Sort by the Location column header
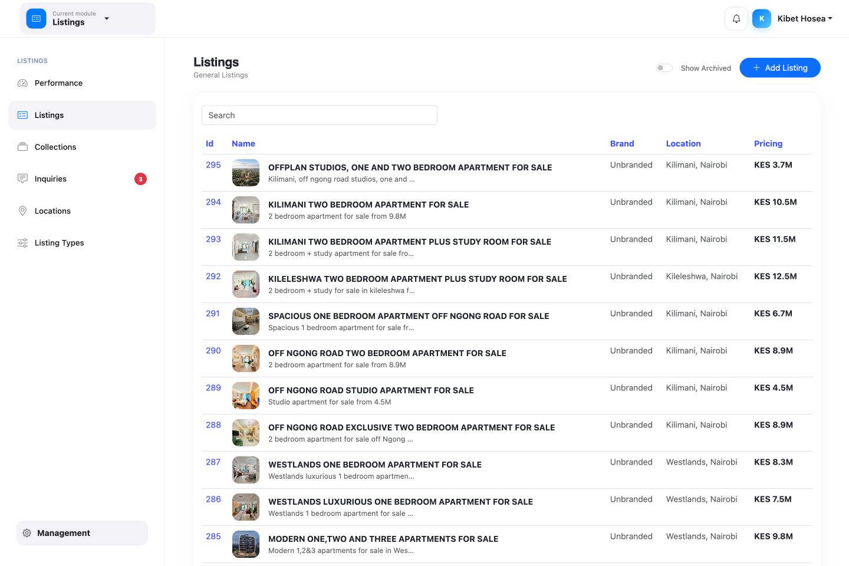The width and height of the screenshot is (849, 566). click(x=683, y=144)
